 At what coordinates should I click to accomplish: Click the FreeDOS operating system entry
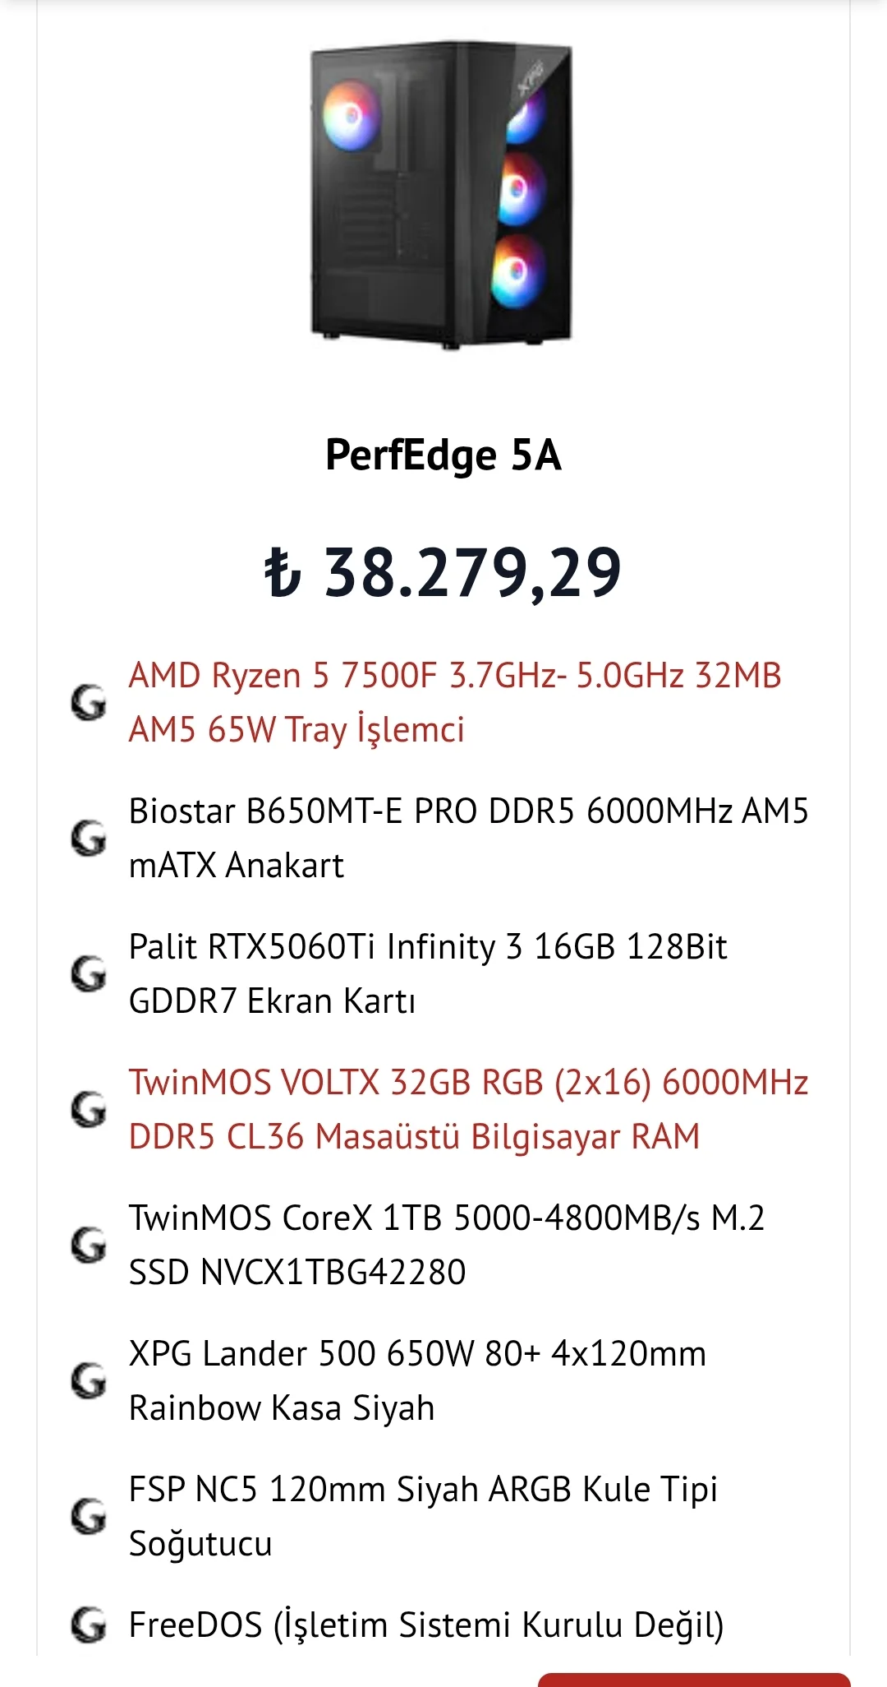(426, 1625)
